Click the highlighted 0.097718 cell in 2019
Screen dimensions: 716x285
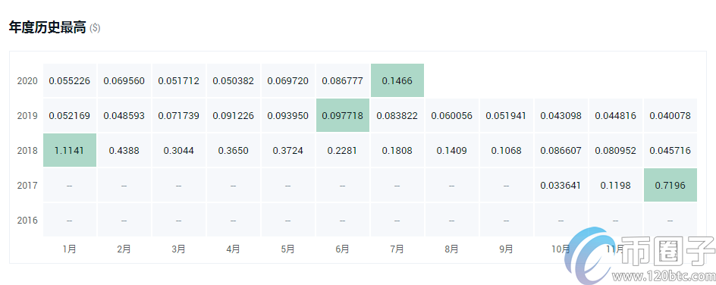(x=343, y=116)
